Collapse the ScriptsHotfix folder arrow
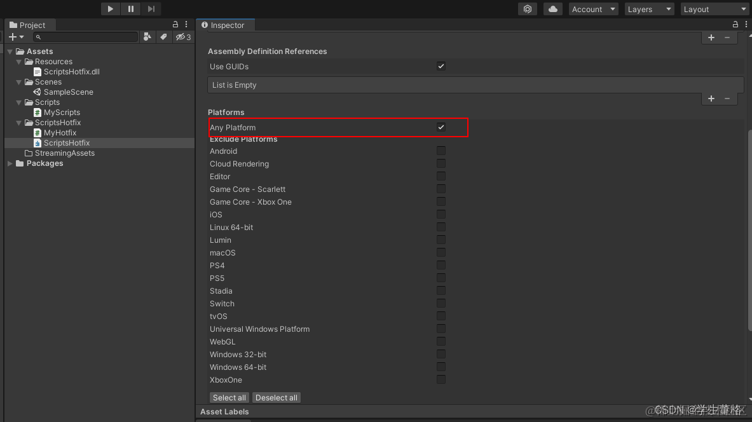The height and width of the screenshot is (422, 752). (19, 123)
